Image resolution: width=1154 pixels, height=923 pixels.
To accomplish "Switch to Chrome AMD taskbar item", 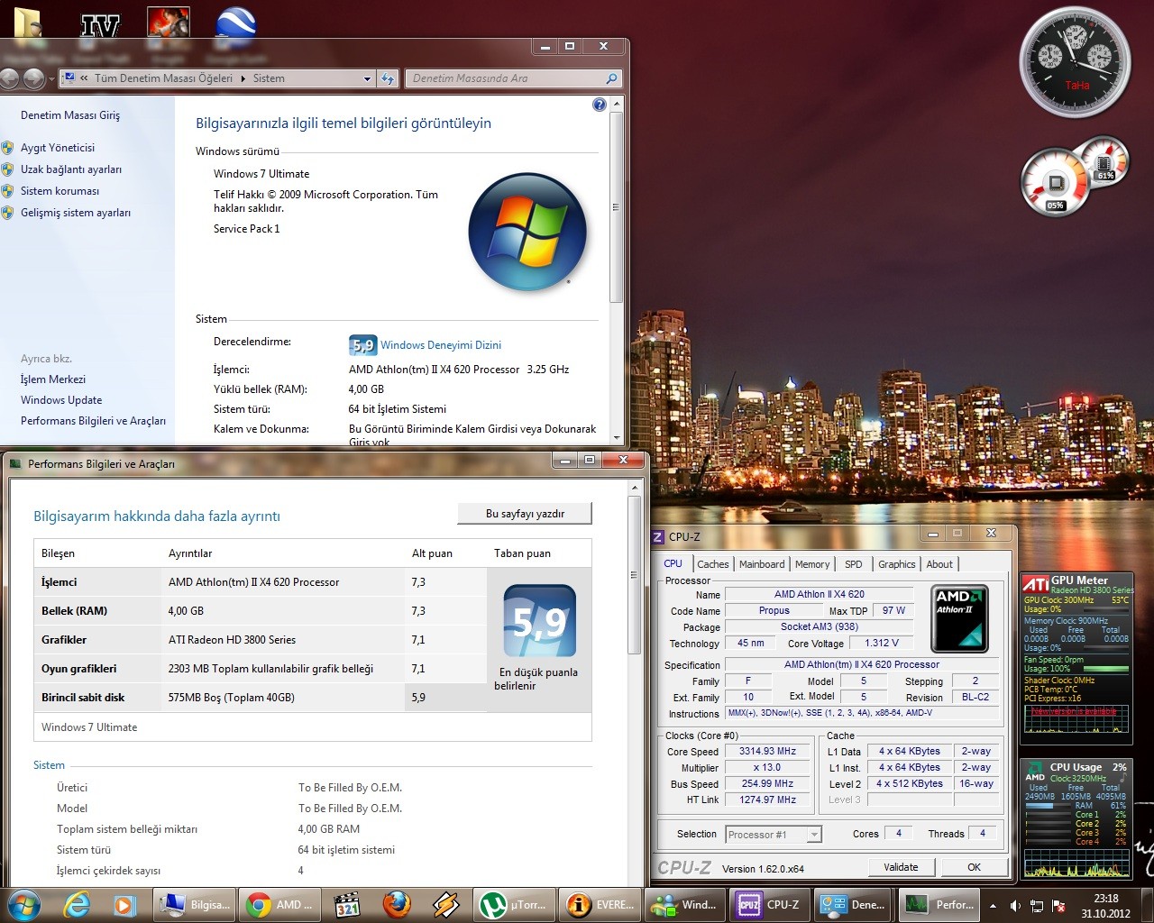I will coord(280,904).
